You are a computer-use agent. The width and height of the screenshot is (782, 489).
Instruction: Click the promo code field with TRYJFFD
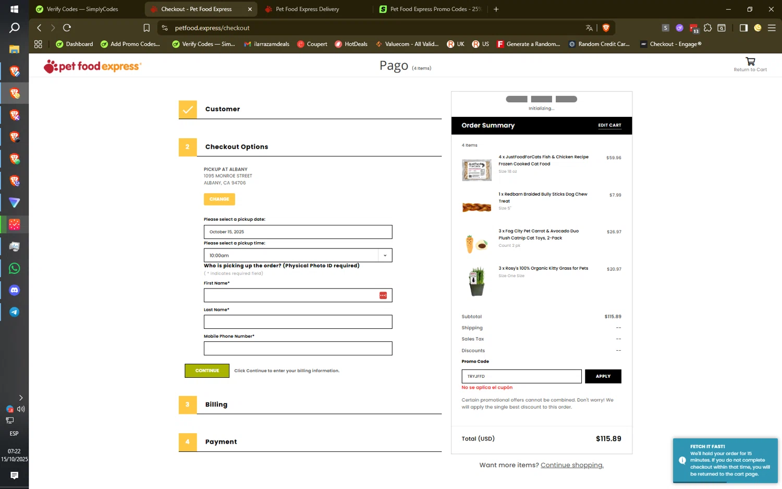point(521,376)
